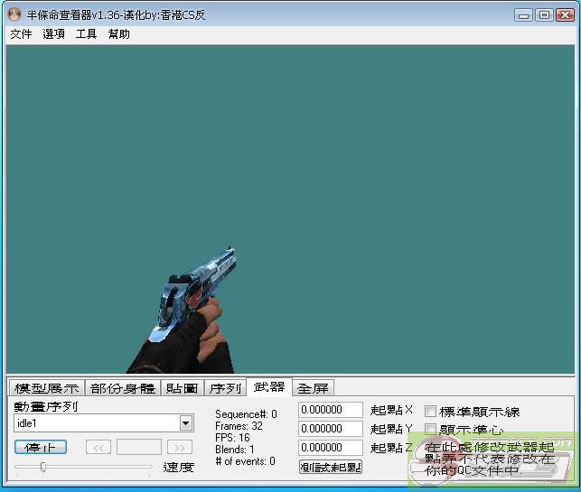Step to previous frame with << button

(98, 447)
